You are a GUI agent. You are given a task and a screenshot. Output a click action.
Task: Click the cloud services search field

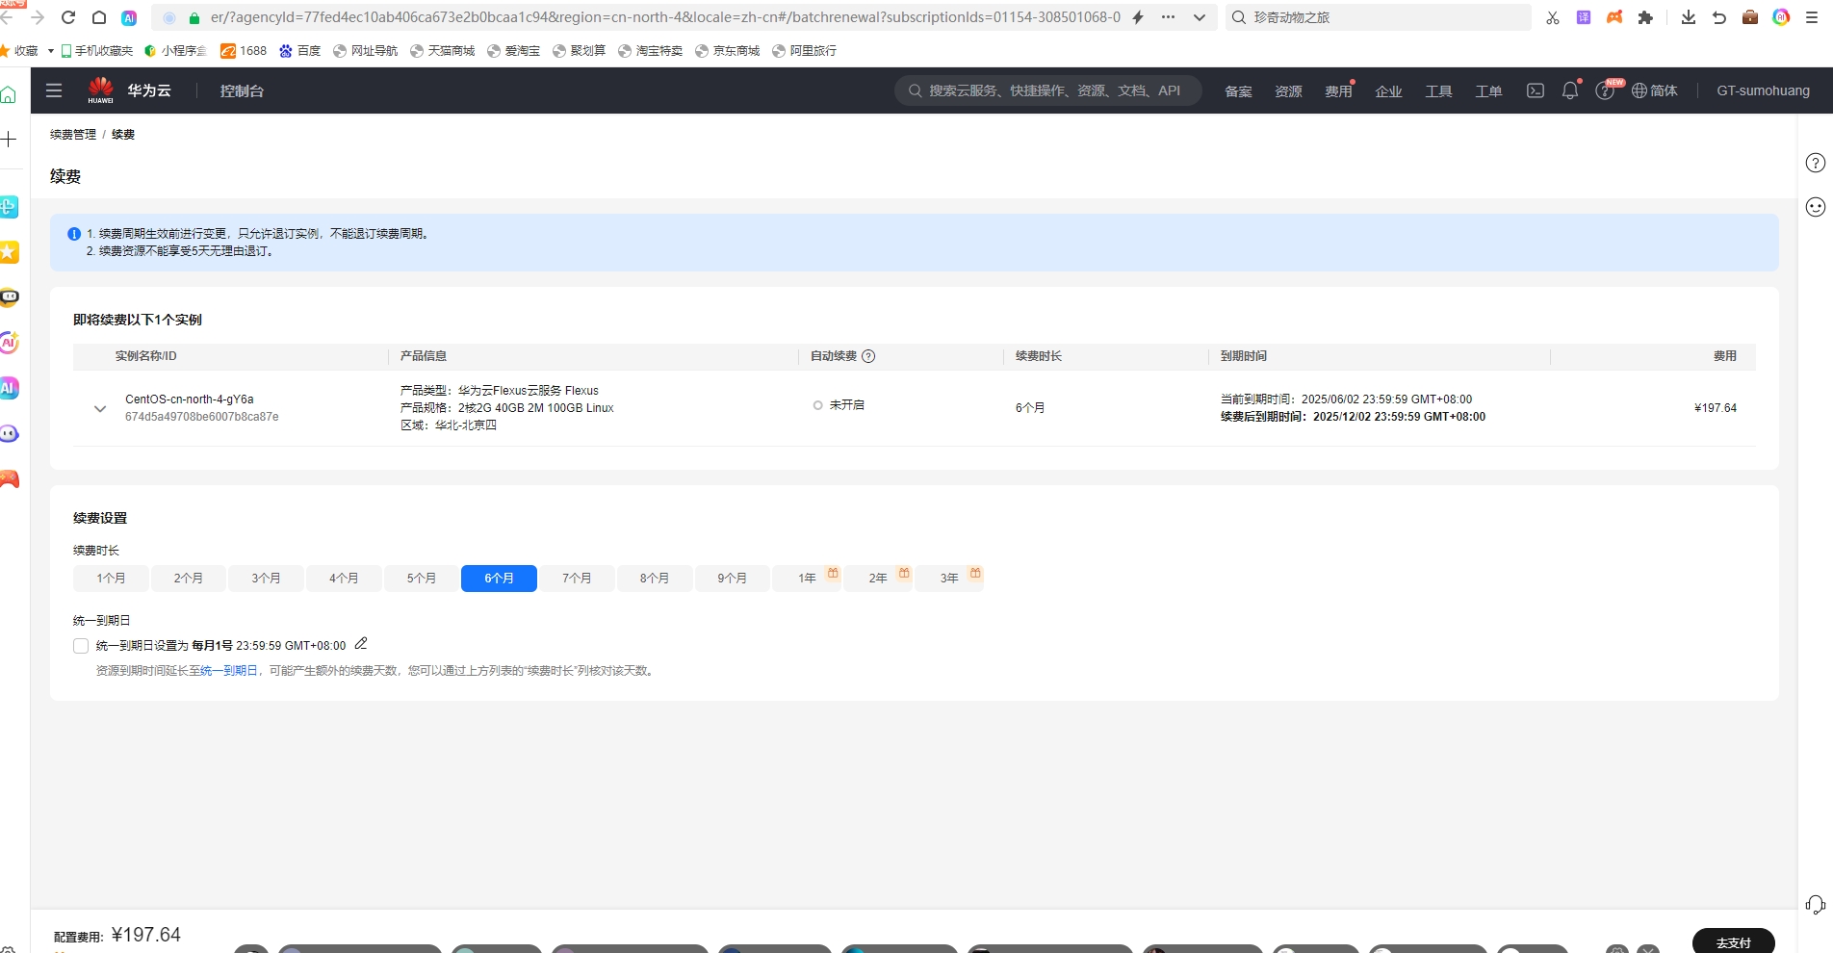click(1047, 90)
